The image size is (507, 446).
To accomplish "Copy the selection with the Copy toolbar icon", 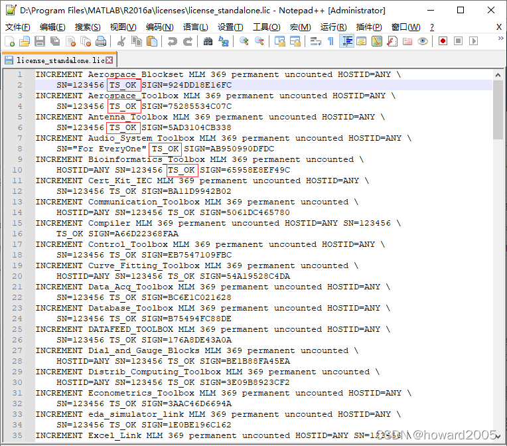I will [137, 41].
